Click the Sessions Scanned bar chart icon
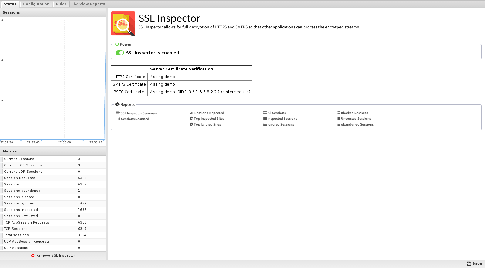The image size is (485, 268). [118, 119]
